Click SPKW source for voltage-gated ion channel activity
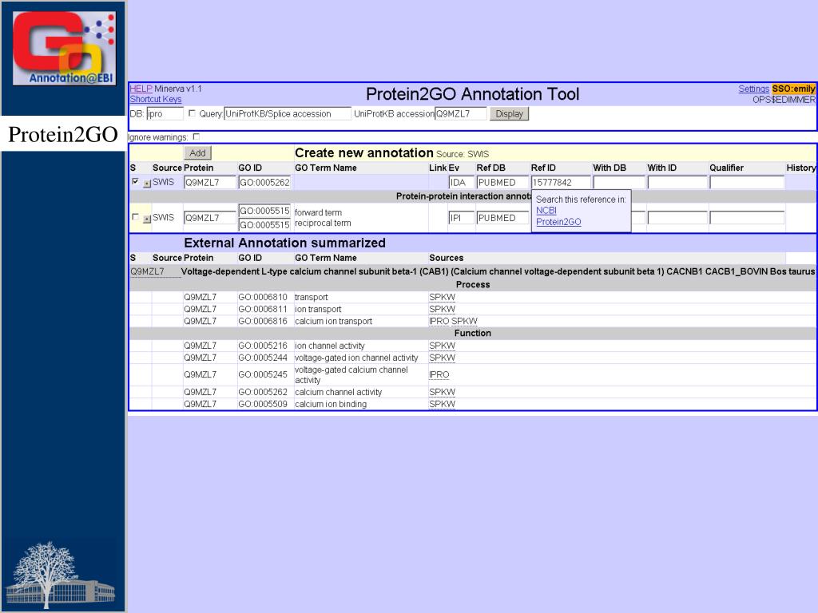818x613 pixels. pyautogui.click(x=443, y=358)
